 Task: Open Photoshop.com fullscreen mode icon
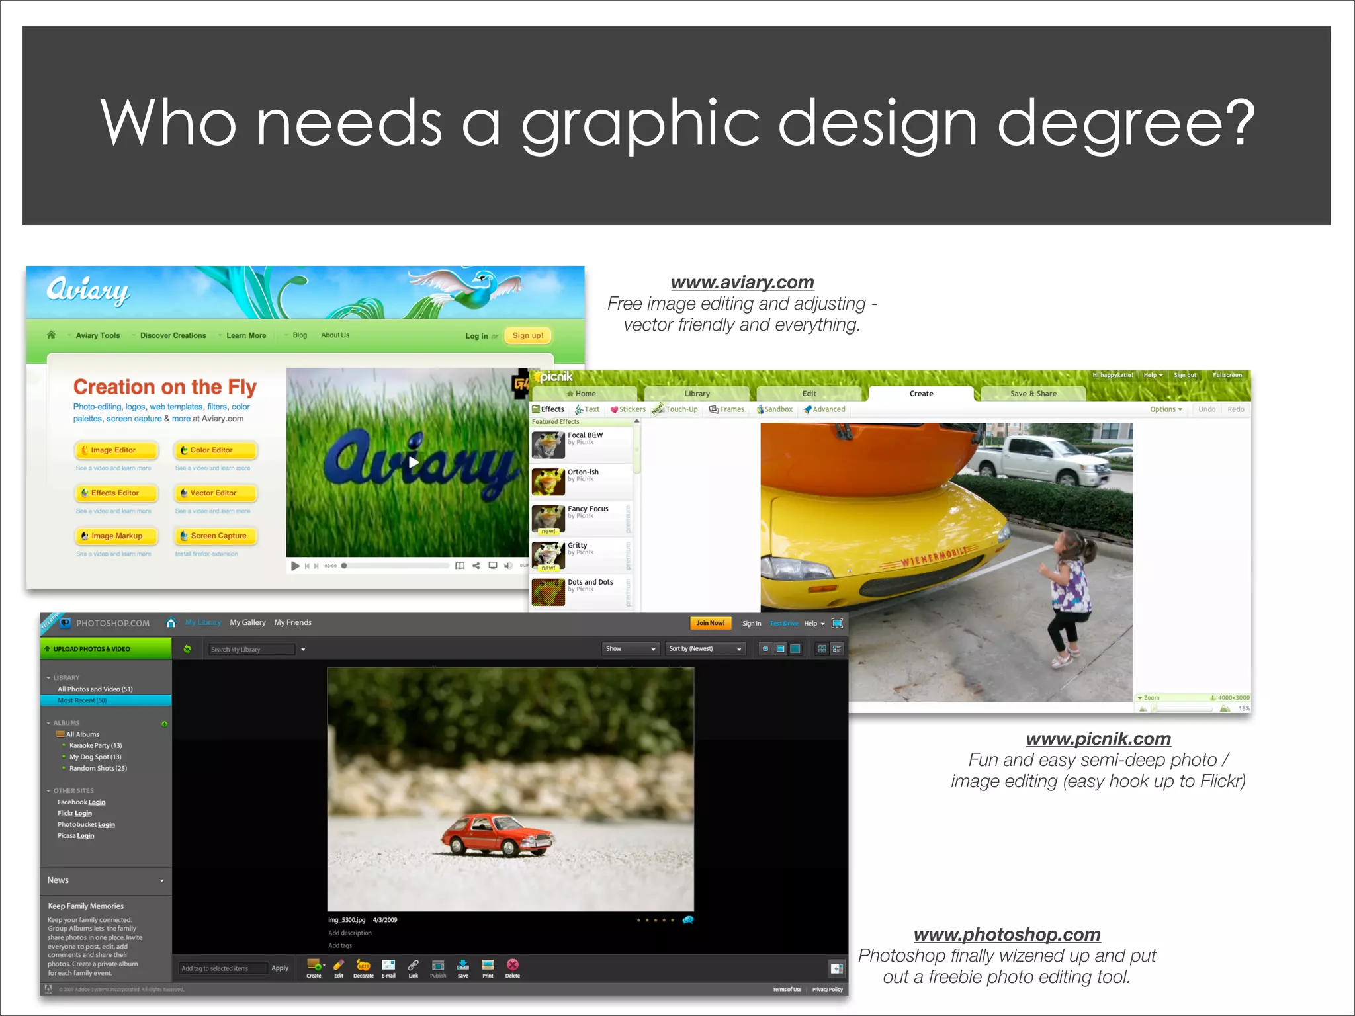tap(837, 623)
